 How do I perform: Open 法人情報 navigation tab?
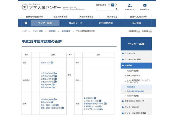[x=136, y=23]
